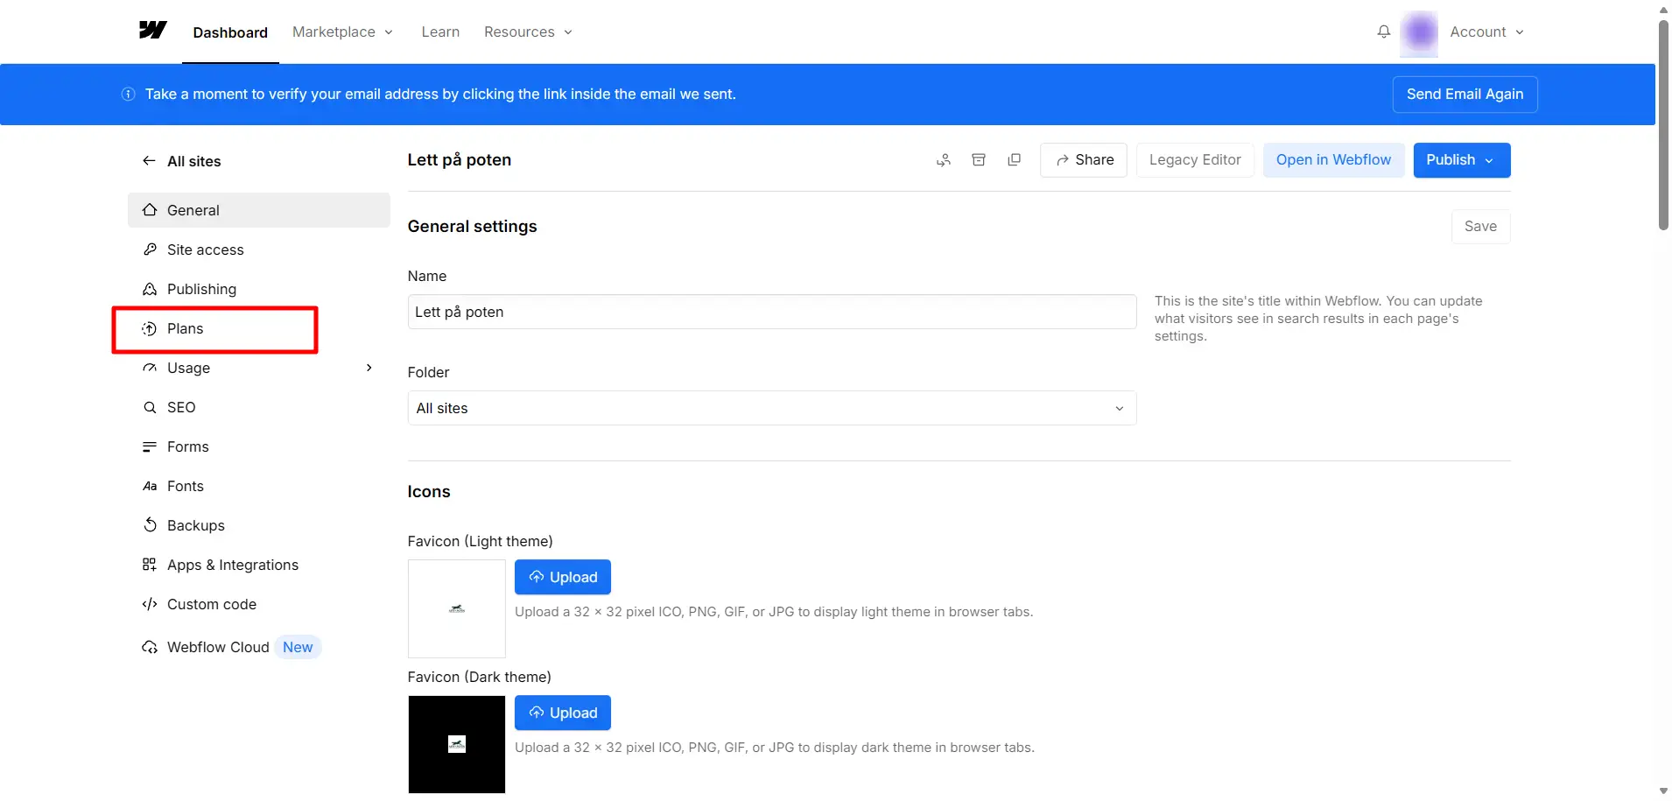Open the site in Webflow
The height and width of the screenshot is (801, 1672).
(1333, 160)
